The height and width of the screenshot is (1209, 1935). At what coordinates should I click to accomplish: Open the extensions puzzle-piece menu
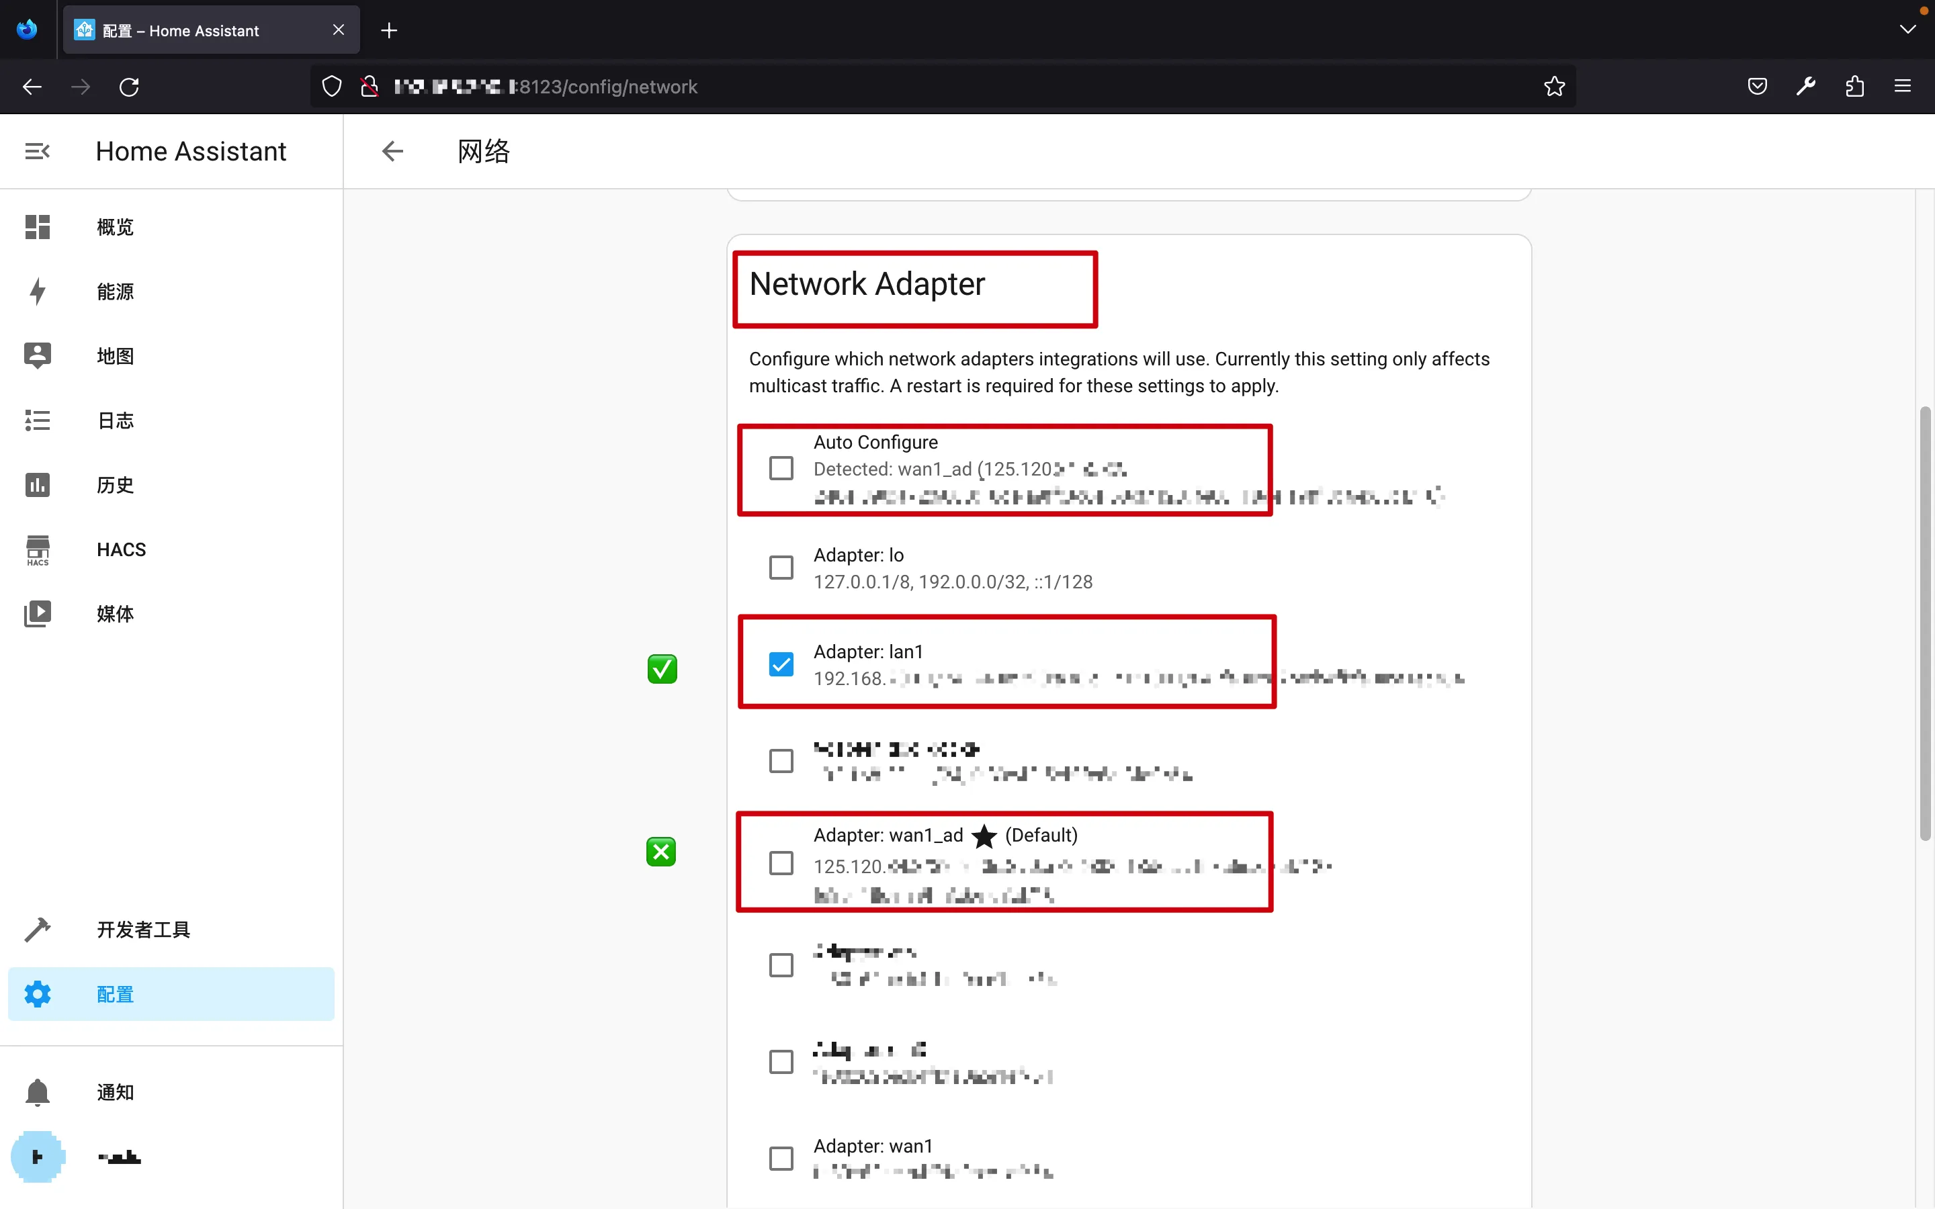(x=1854, y=87)
